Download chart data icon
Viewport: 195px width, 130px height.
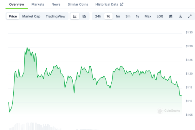tap(180, 16)
